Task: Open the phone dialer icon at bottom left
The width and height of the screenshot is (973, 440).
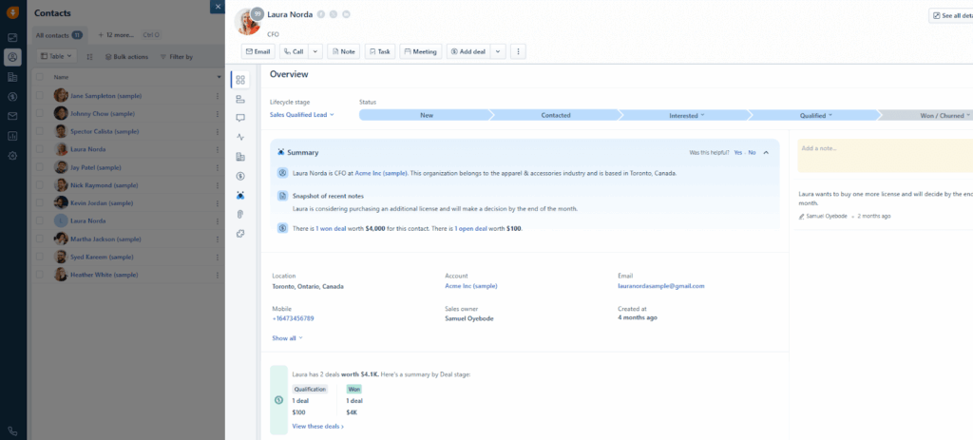Action: (x=12, y=430)
